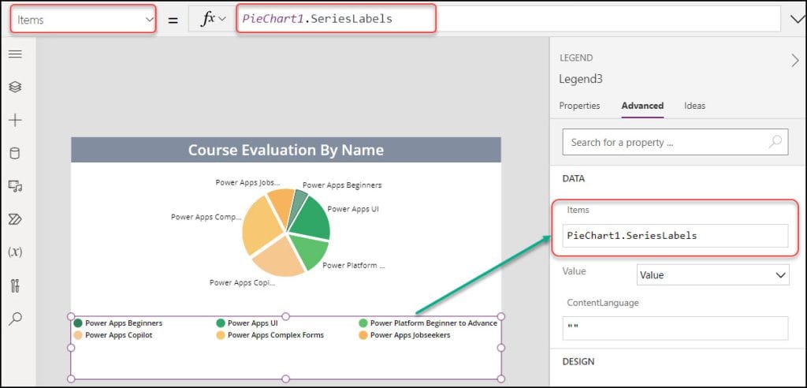Click the Legend3 control name
807x388 pixels.
(x=581, y=80)
